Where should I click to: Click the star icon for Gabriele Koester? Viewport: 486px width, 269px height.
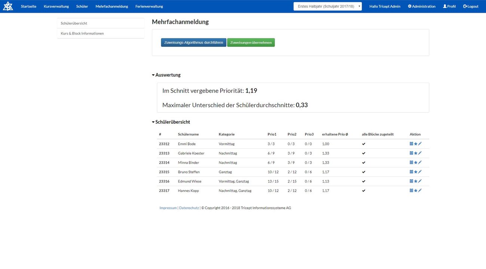click(x=416, y=153)
